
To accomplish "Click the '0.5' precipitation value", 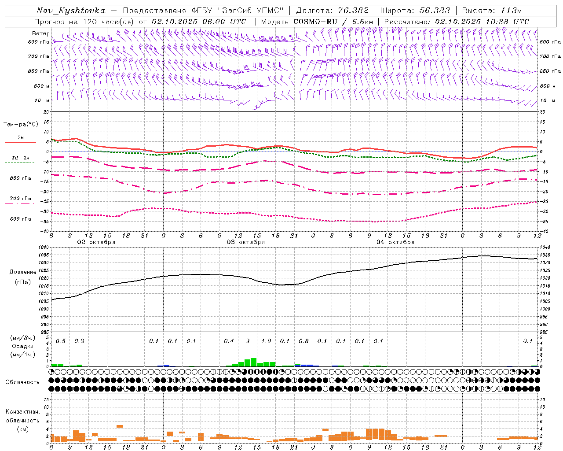I will click(x=61, y=341).
